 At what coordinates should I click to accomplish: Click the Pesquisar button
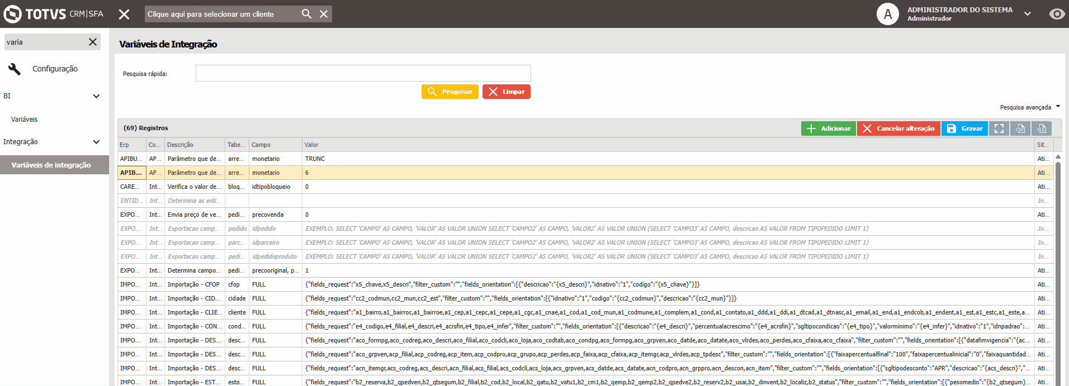click(450, 92)
